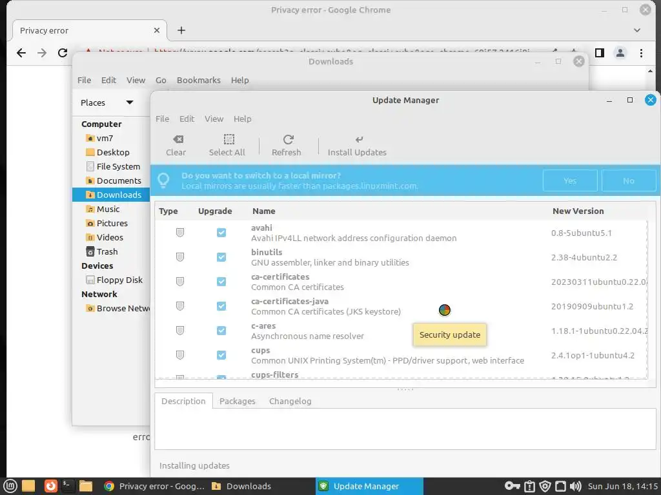Launch Firefox from the panel

50,486
